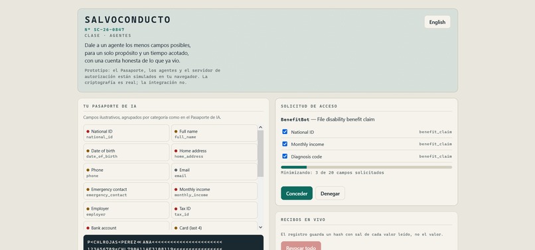
Task: Click the red dot beside Tax ID
Action: [x=176, y=208]
